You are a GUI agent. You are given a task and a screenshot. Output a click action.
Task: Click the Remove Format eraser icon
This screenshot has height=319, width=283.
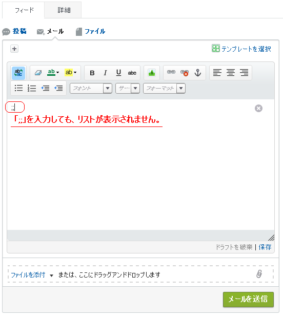pos(38,73)
